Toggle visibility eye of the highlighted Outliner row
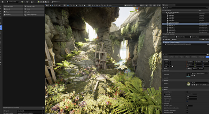The width and height of the screenshot is (209, 114). (163, 24)
